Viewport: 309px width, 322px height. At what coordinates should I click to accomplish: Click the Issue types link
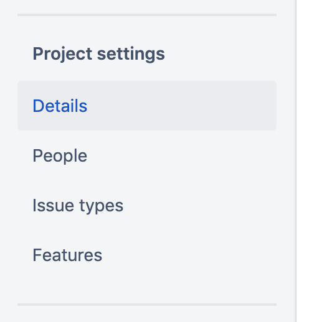[78, 206]
